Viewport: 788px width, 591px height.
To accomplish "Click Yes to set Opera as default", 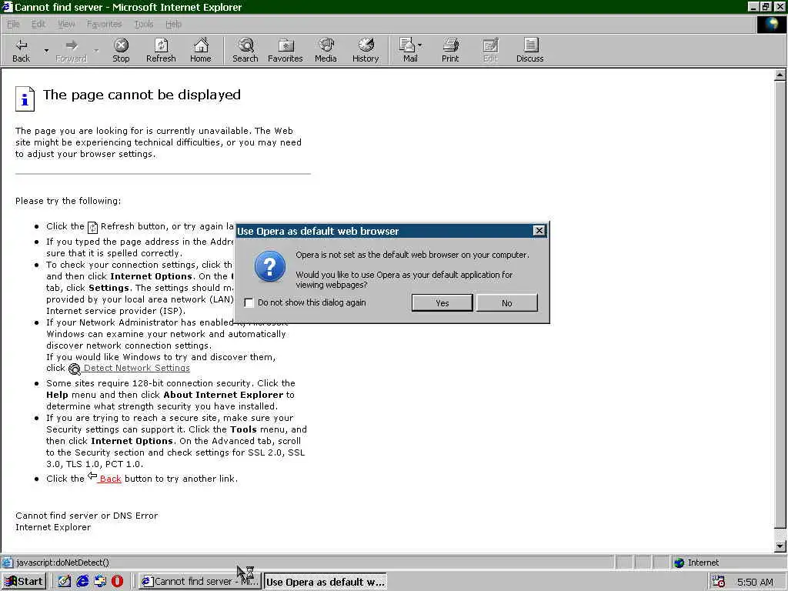I will point(442,303).
